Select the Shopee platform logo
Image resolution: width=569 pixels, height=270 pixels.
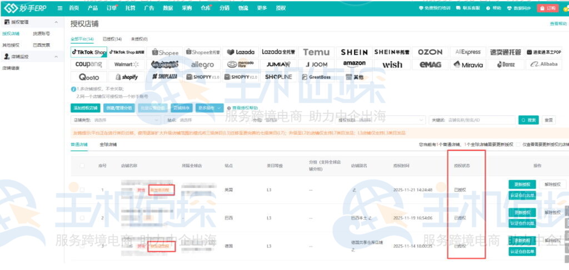click(164, 52)
